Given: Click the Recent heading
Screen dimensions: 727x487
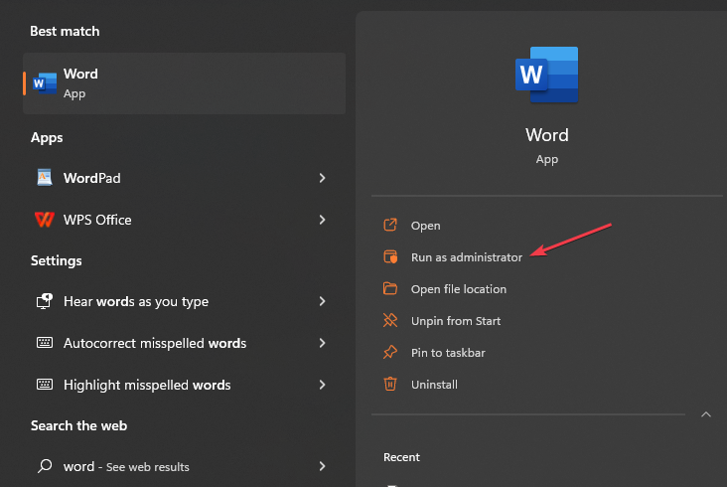Looking at the screenshot, I should [401, 457].
